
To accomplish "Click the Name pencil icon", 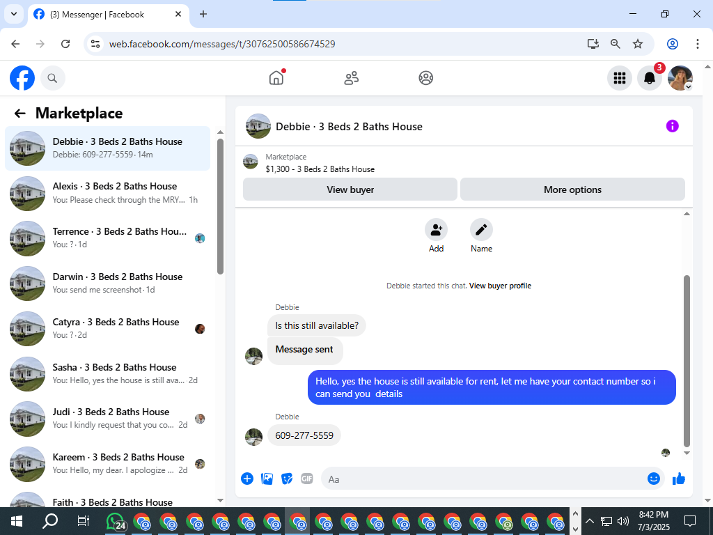I will pos(481,230).
